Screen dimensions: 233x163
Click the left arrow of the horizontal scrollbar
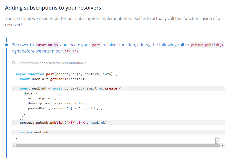point(13,145)
